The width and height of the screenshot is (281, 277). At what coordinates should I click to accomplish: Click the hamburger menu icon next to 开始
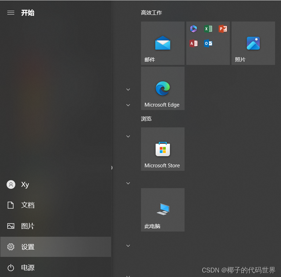coord(11,13)
